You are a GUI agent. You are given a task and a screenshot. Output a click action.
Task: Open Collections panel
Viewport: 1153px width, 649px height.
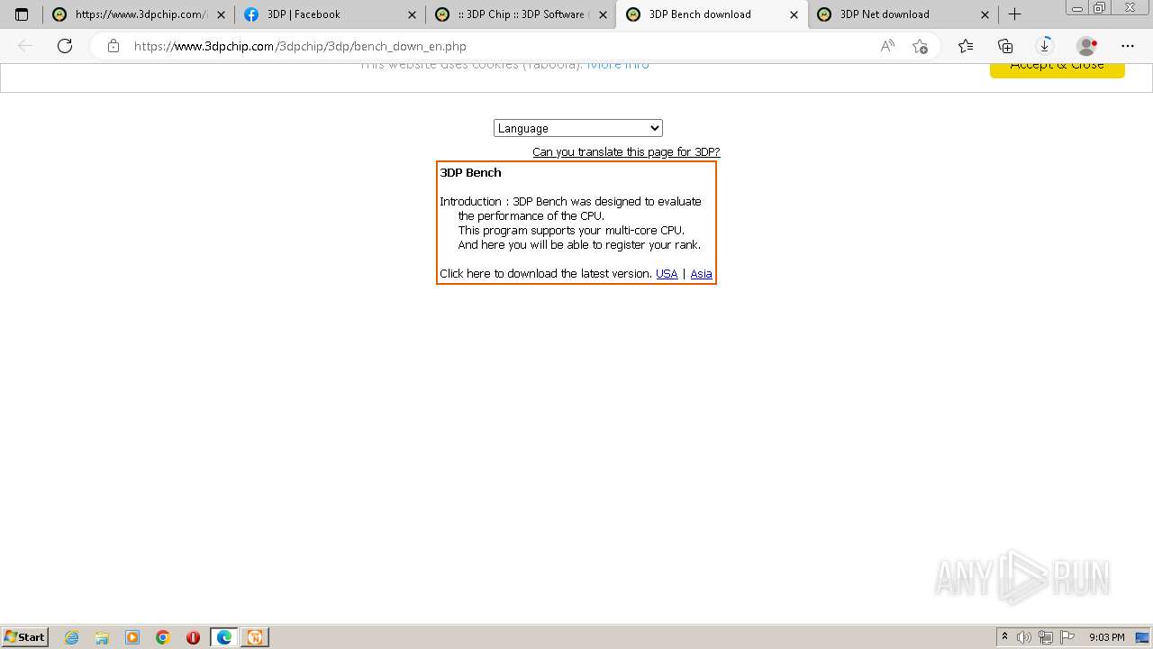[x=1005, y=46]
